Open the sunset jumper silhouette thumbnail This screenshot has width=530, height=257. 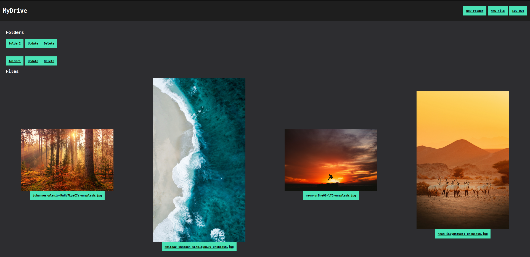pyautogui.click(x=331, y=160)
